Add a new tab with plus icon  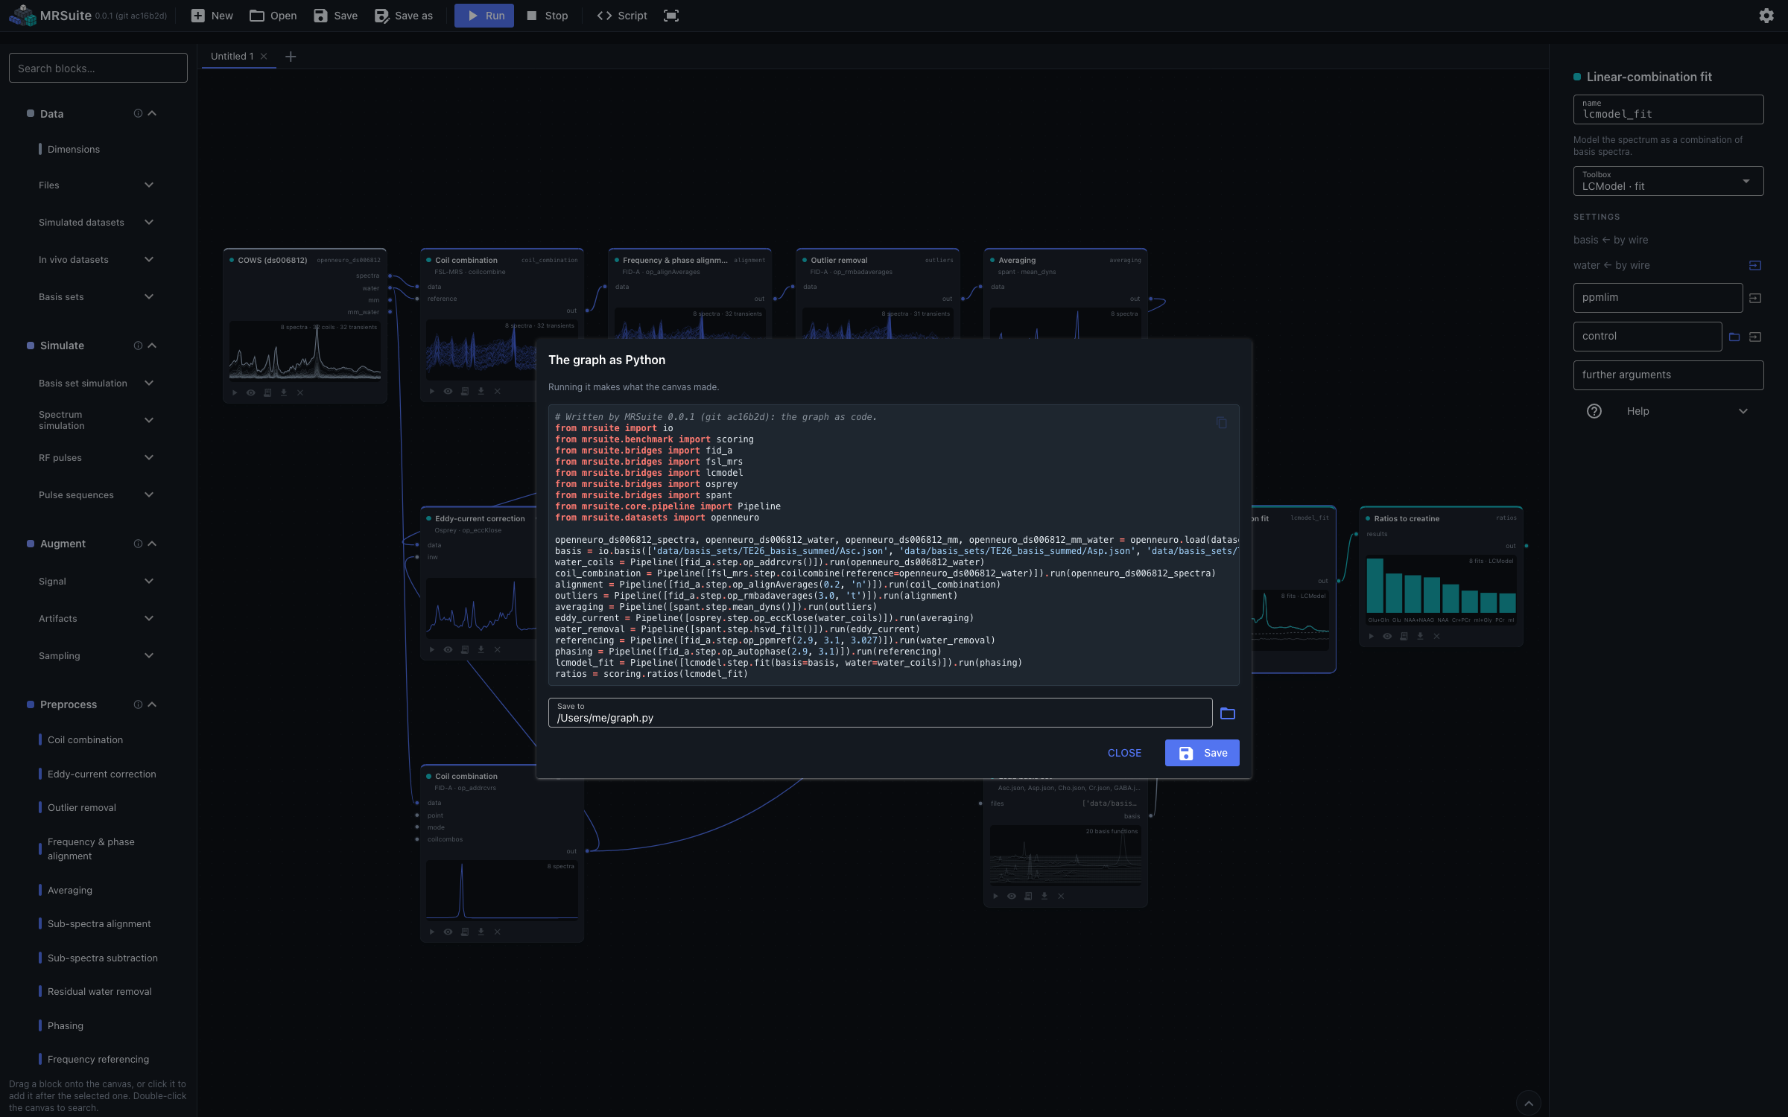(291, 57)
